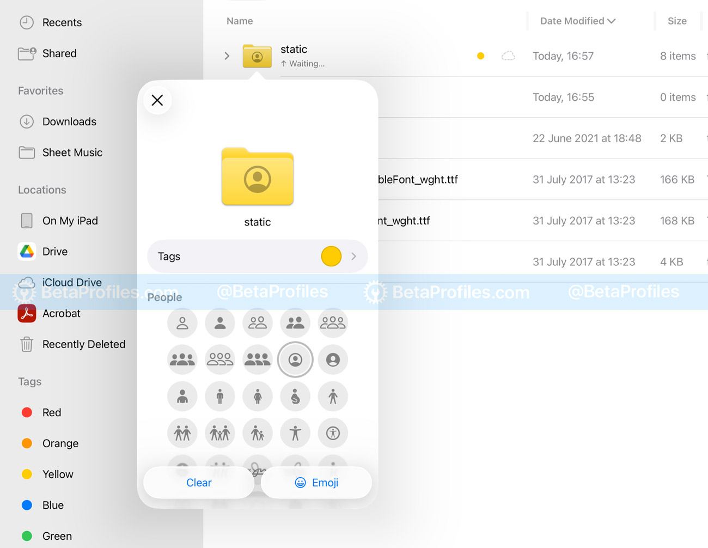Viewport: 708px width, 548px height.
Task: Choose the standing woman in dress icon
Action: point(258,397)
